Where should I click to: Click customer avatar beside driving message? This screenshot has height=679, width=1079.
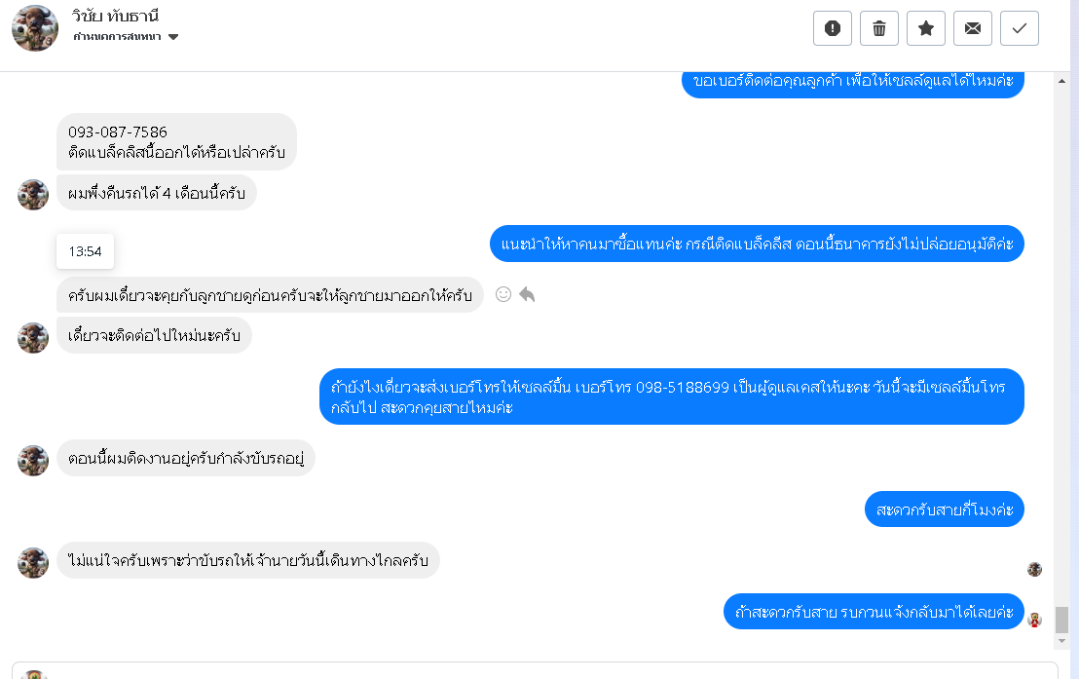pos(33,461)
